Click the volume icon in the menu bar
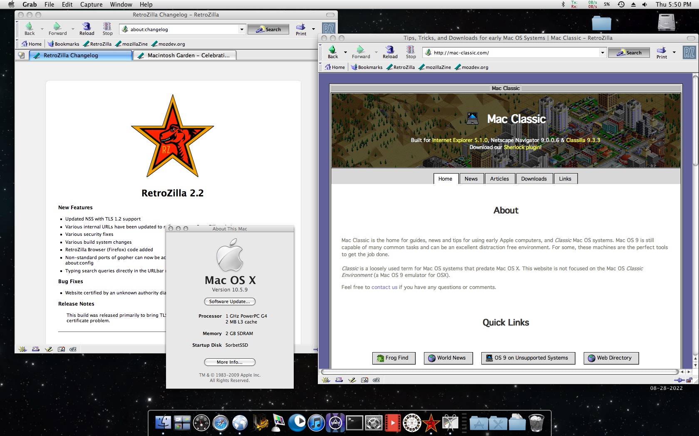Viewport: 699px width, 436px height. pyautogui.click(x=644, y=5)
